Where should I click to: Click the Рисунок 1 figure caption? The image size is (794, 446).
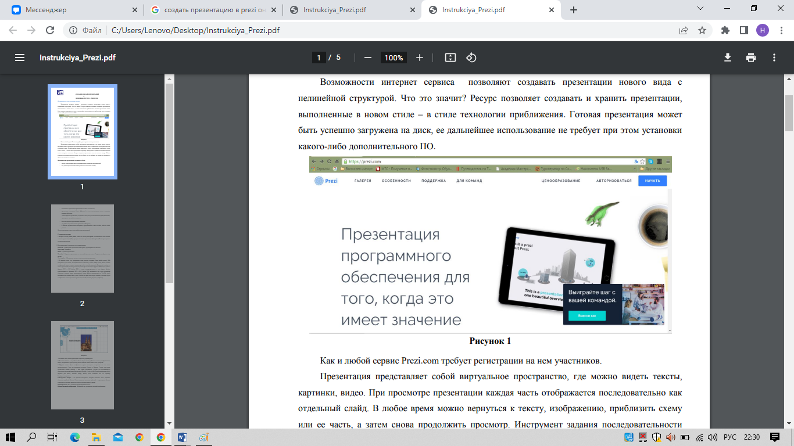[490, 341]
